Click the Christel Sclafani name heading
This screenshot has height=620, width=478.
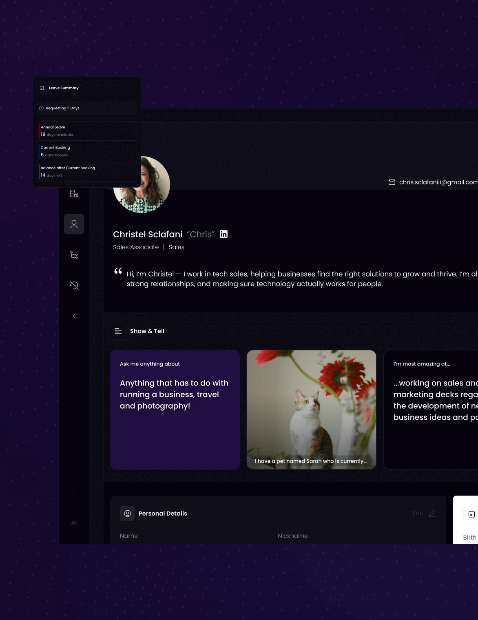148,234
